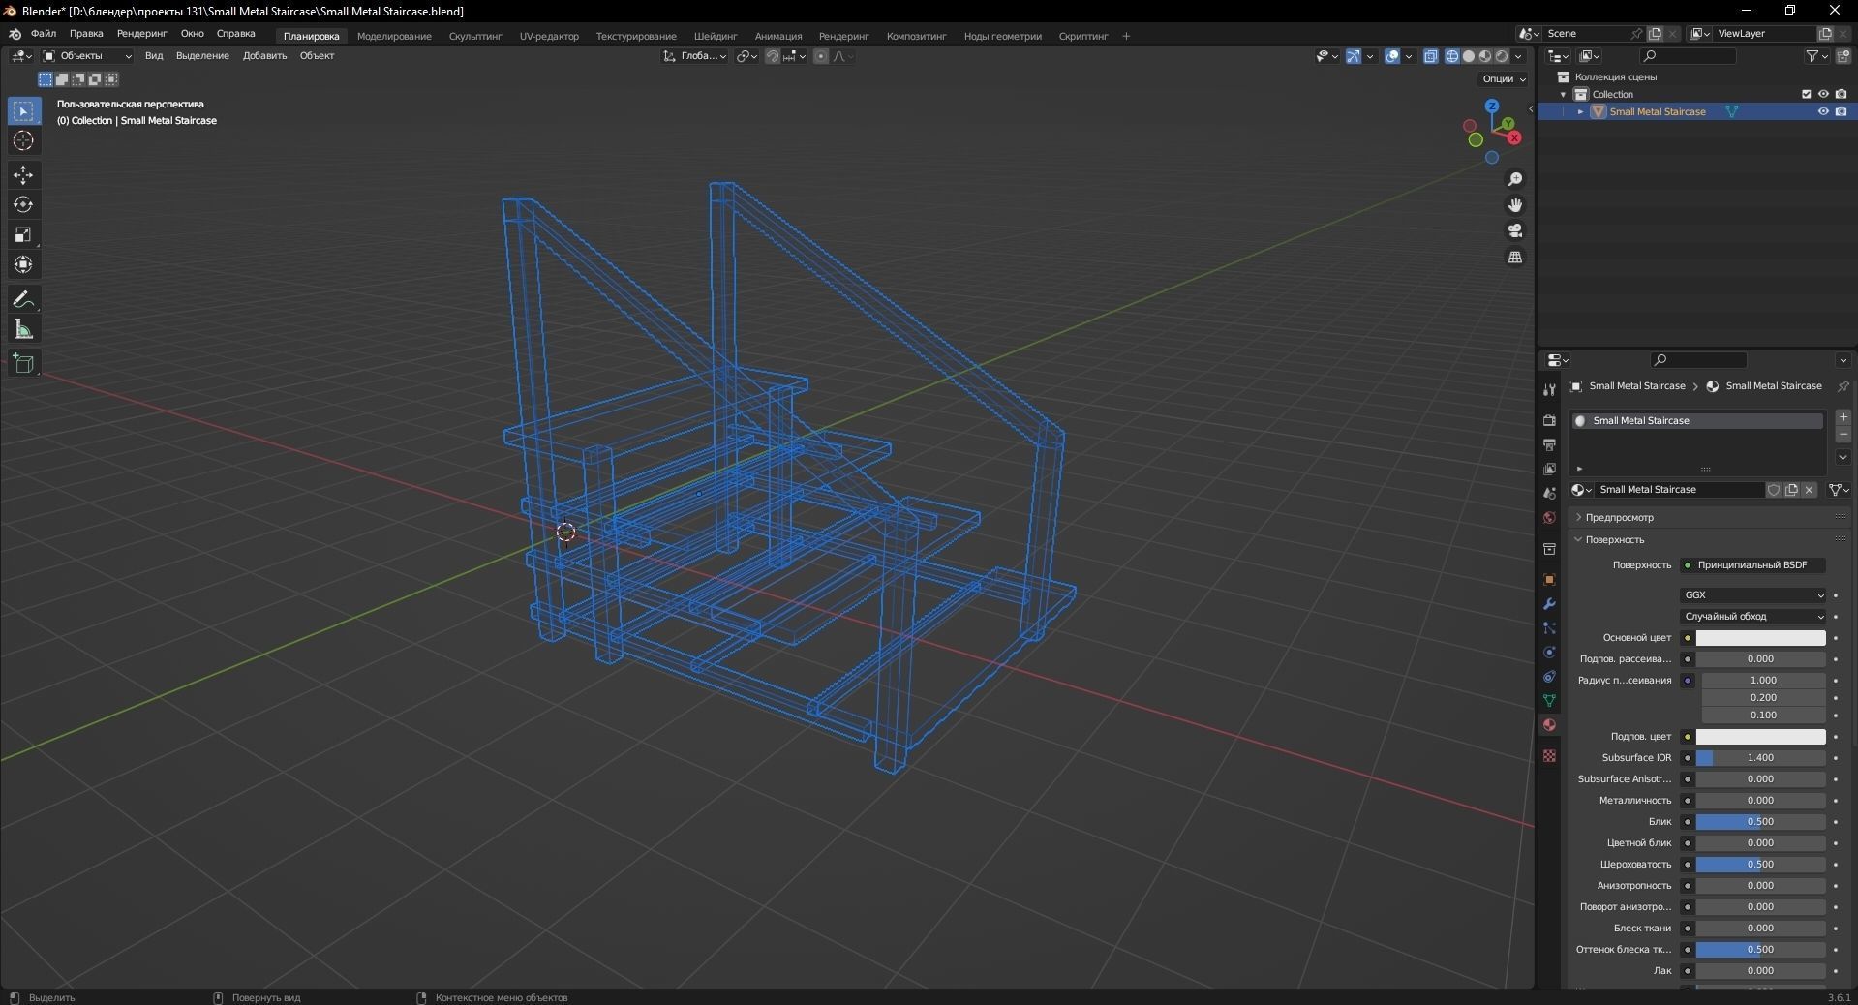This screenshot has width=1858, height=1005.
Task: Open the Physics properties tab
Action: click(1549, 652)
